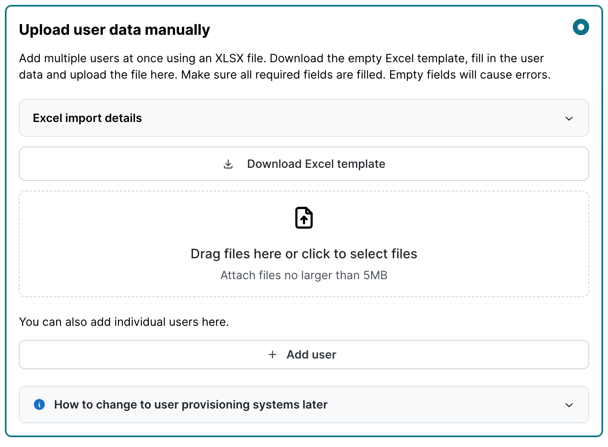Expand Excel import details using its chevron
608x447 pixels.
pos(569,119)
